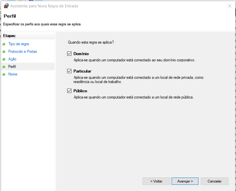The width and height of the screenshot is (236, 191).
Task: Select the Perfil step in the sidebar
Action: click(12, 67)
